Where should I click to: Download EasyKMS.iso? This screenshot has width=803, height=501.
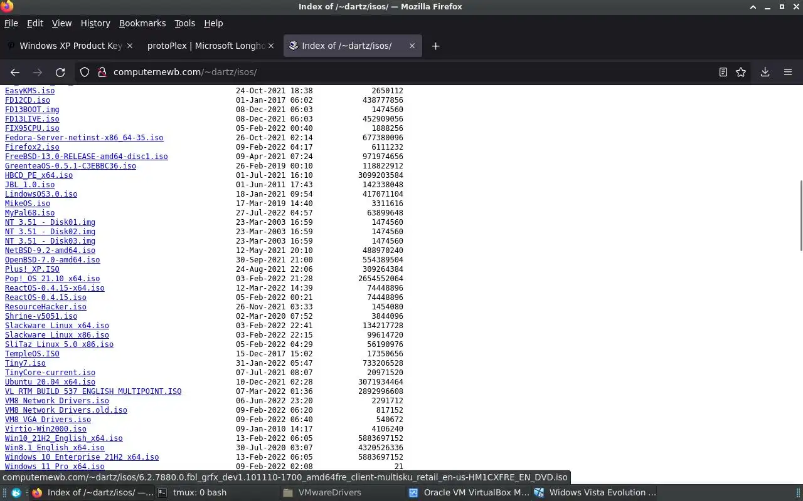click(29, 91)
